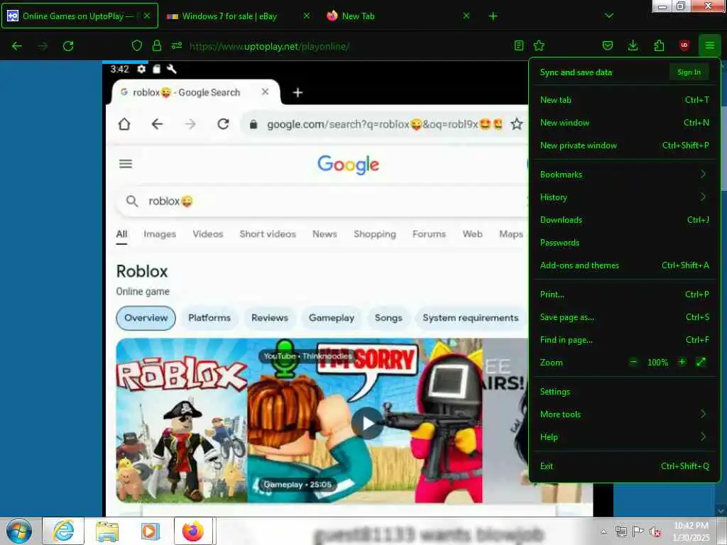Save page to Pocket icon
727x545 pixels.
608,45
